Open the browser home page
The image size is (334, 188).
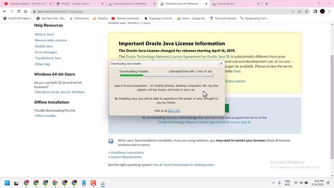(26, 11)
